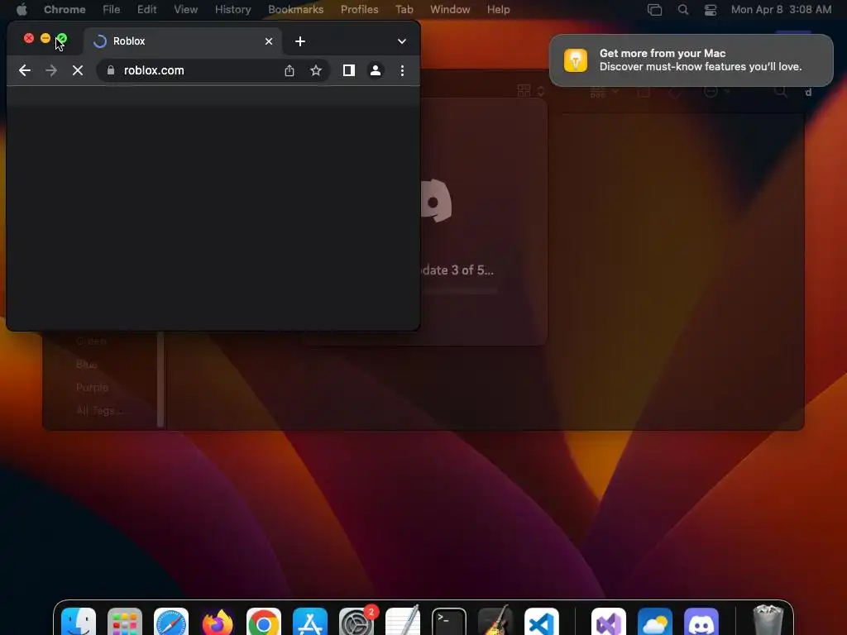Open the Profiles menu
This screenshot has height=635, width=847.
(359, 9)
